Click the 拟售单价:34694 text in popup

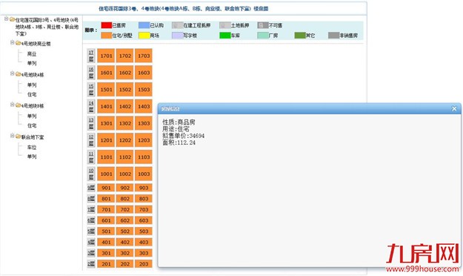click(x=183, y=136)
